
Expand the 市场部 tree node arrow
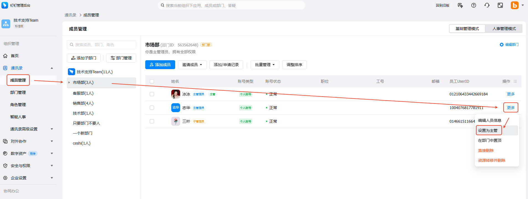coord(69,82)
